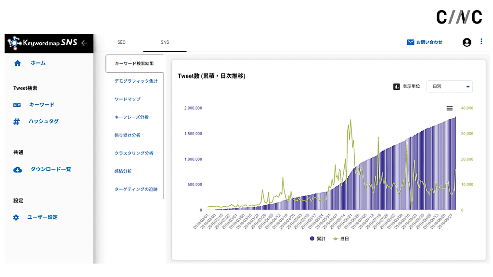
Task: Switch to the SNS tab
Action: tap(165, 42)
